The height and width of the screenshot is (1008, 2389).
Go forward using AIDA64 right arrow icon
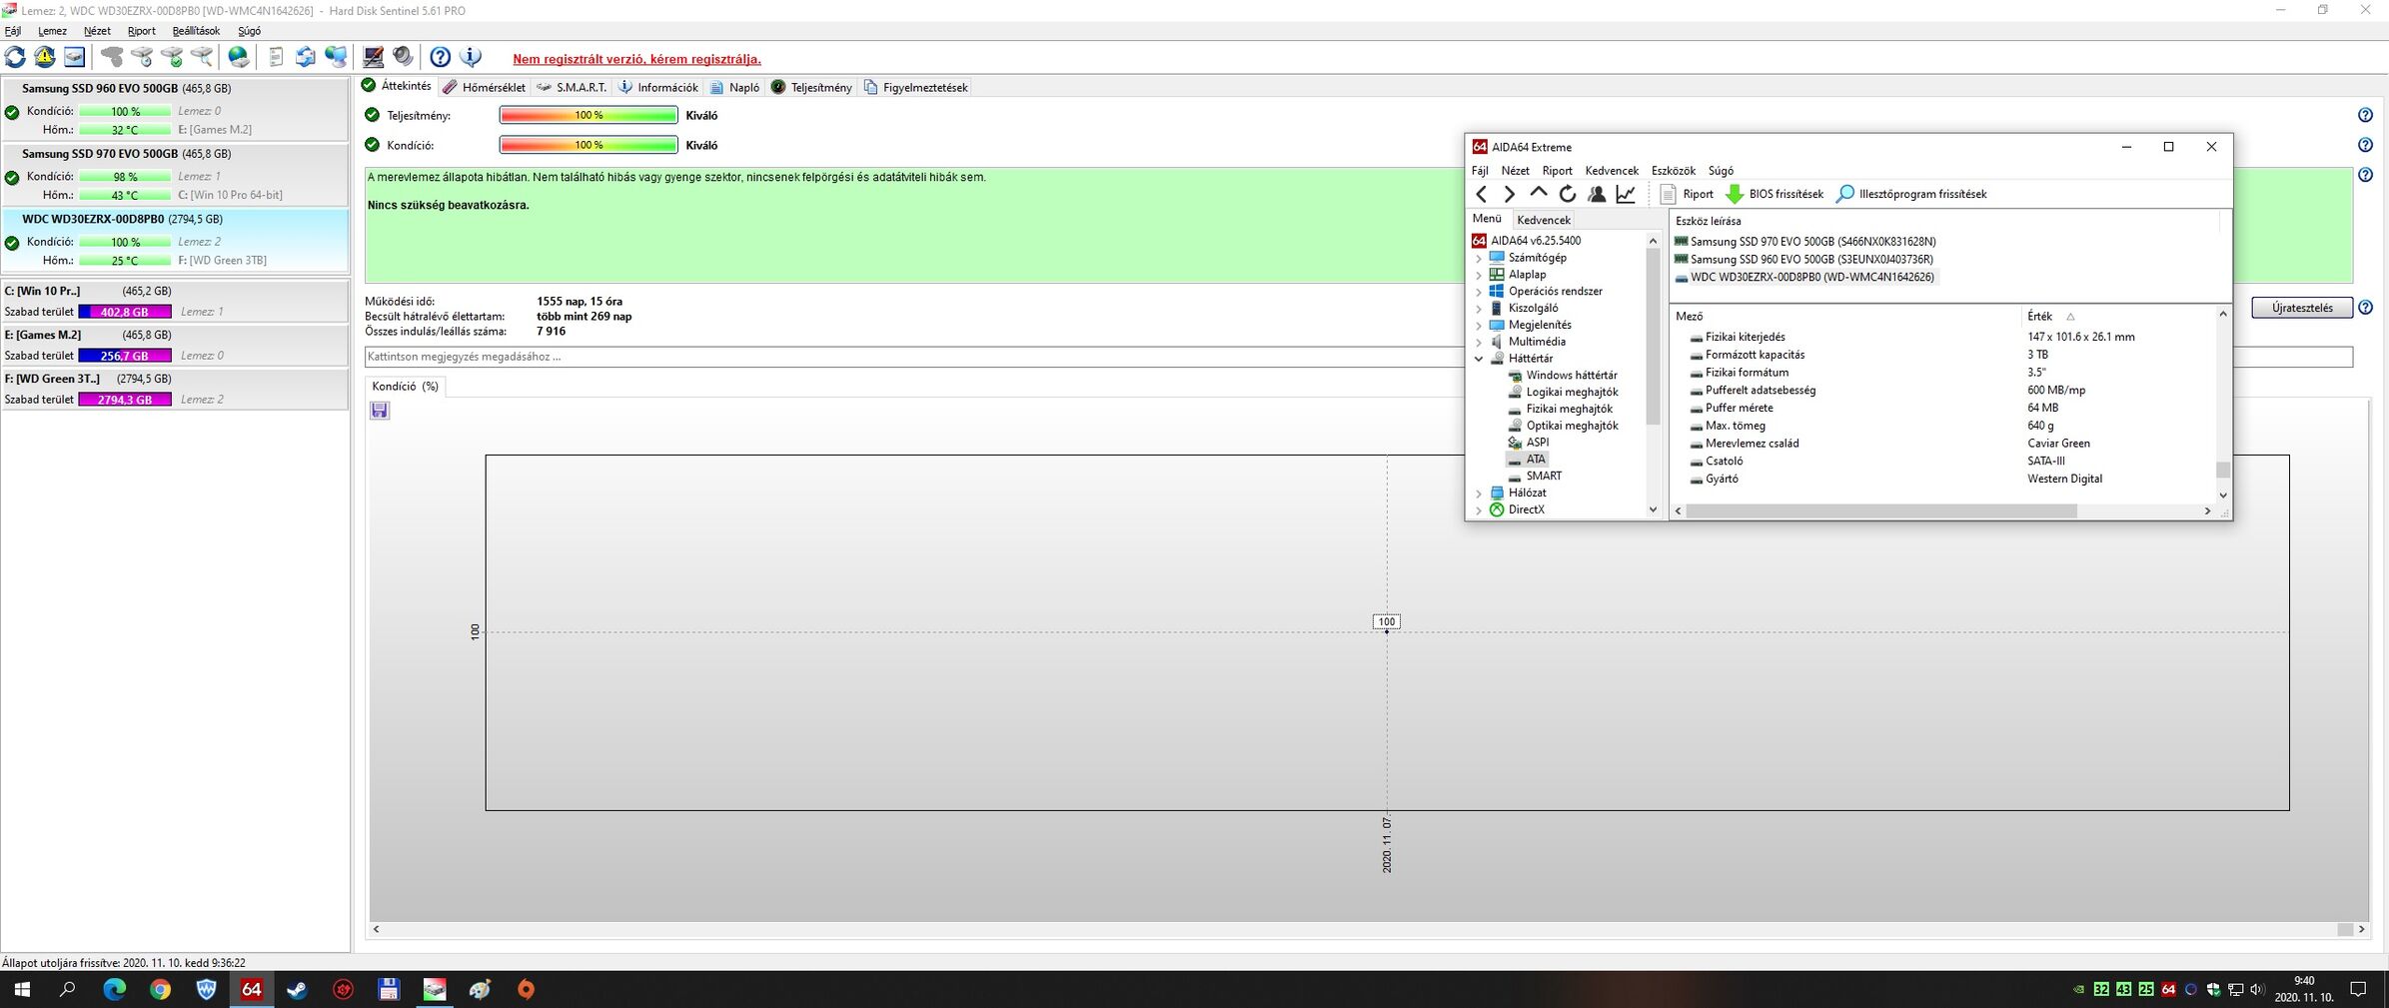[x=1510, y=194]
